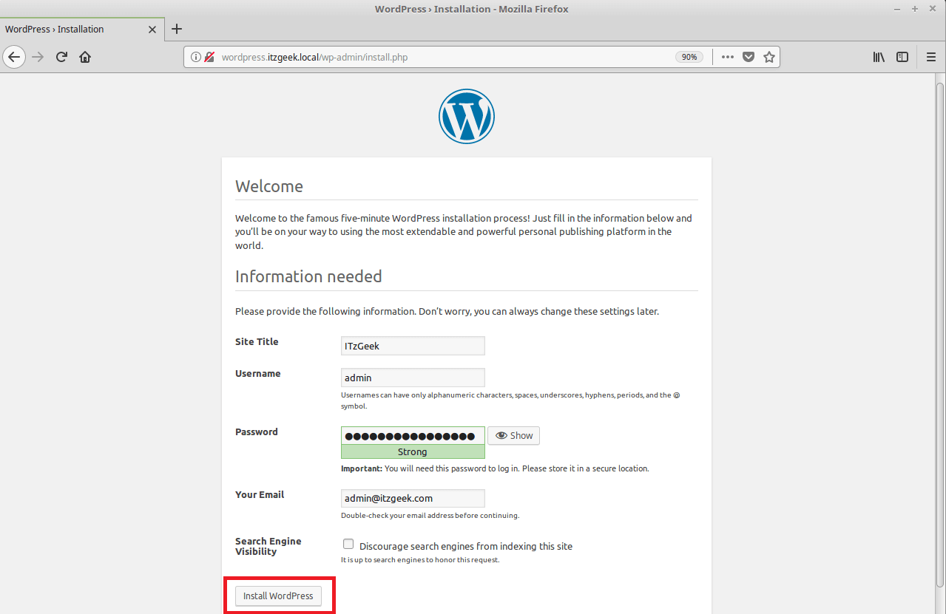Show the password with eye button

pos(514,436)
